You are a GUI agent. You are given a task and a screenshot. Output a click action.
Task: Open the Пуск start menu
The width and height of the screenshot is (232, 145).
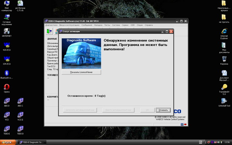(x=8, y=142)
